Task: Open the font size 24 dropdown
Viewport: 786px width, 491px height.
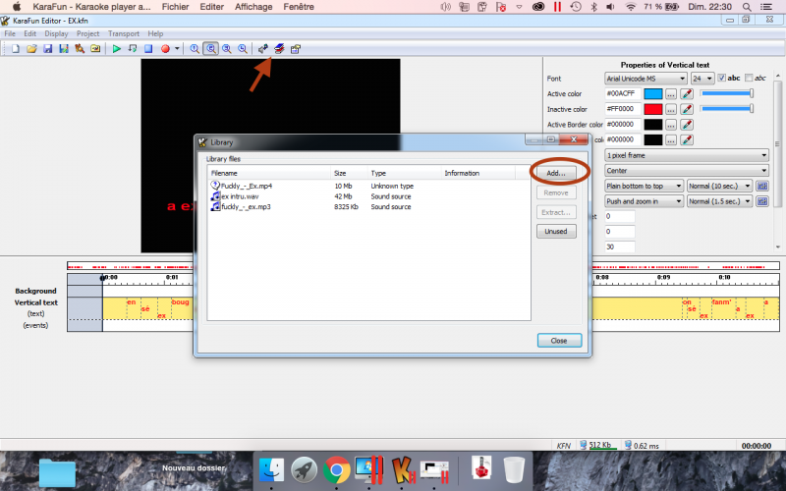Action: point(702,79)
